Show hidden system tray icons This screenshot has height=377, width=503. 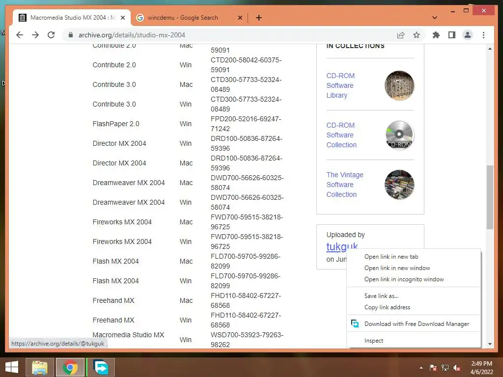coord(421,368)
